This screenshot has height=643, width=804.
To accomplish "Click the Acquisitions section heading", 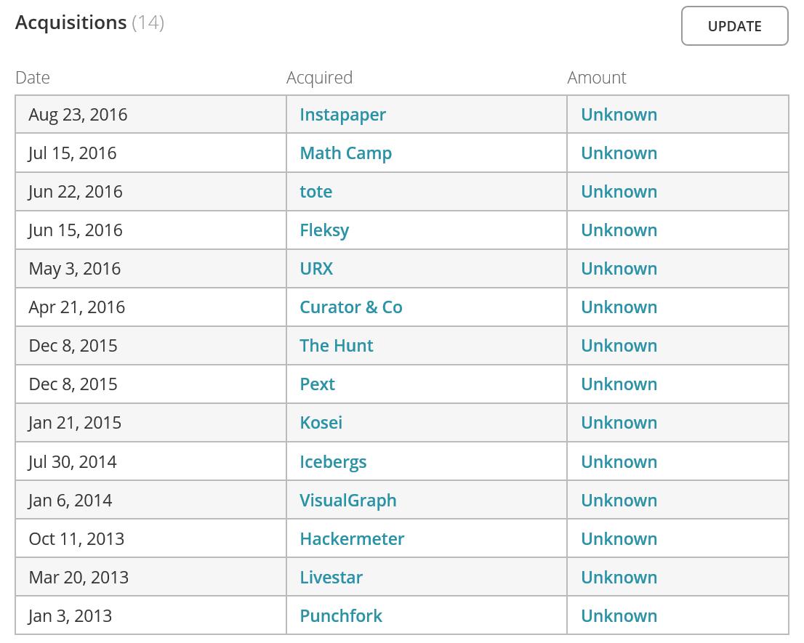I will coord(71,23).
